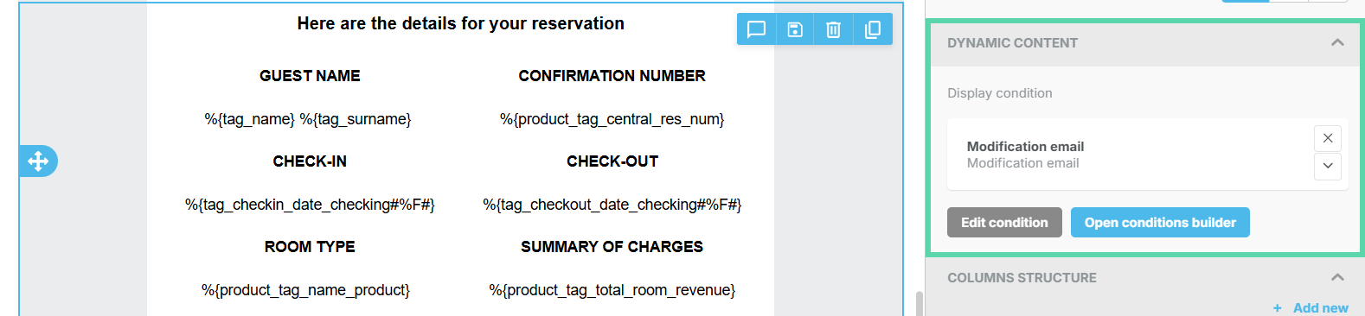Collapse the Columns Structure section
1365x316 pixels.
click(x=1337, y=277)
